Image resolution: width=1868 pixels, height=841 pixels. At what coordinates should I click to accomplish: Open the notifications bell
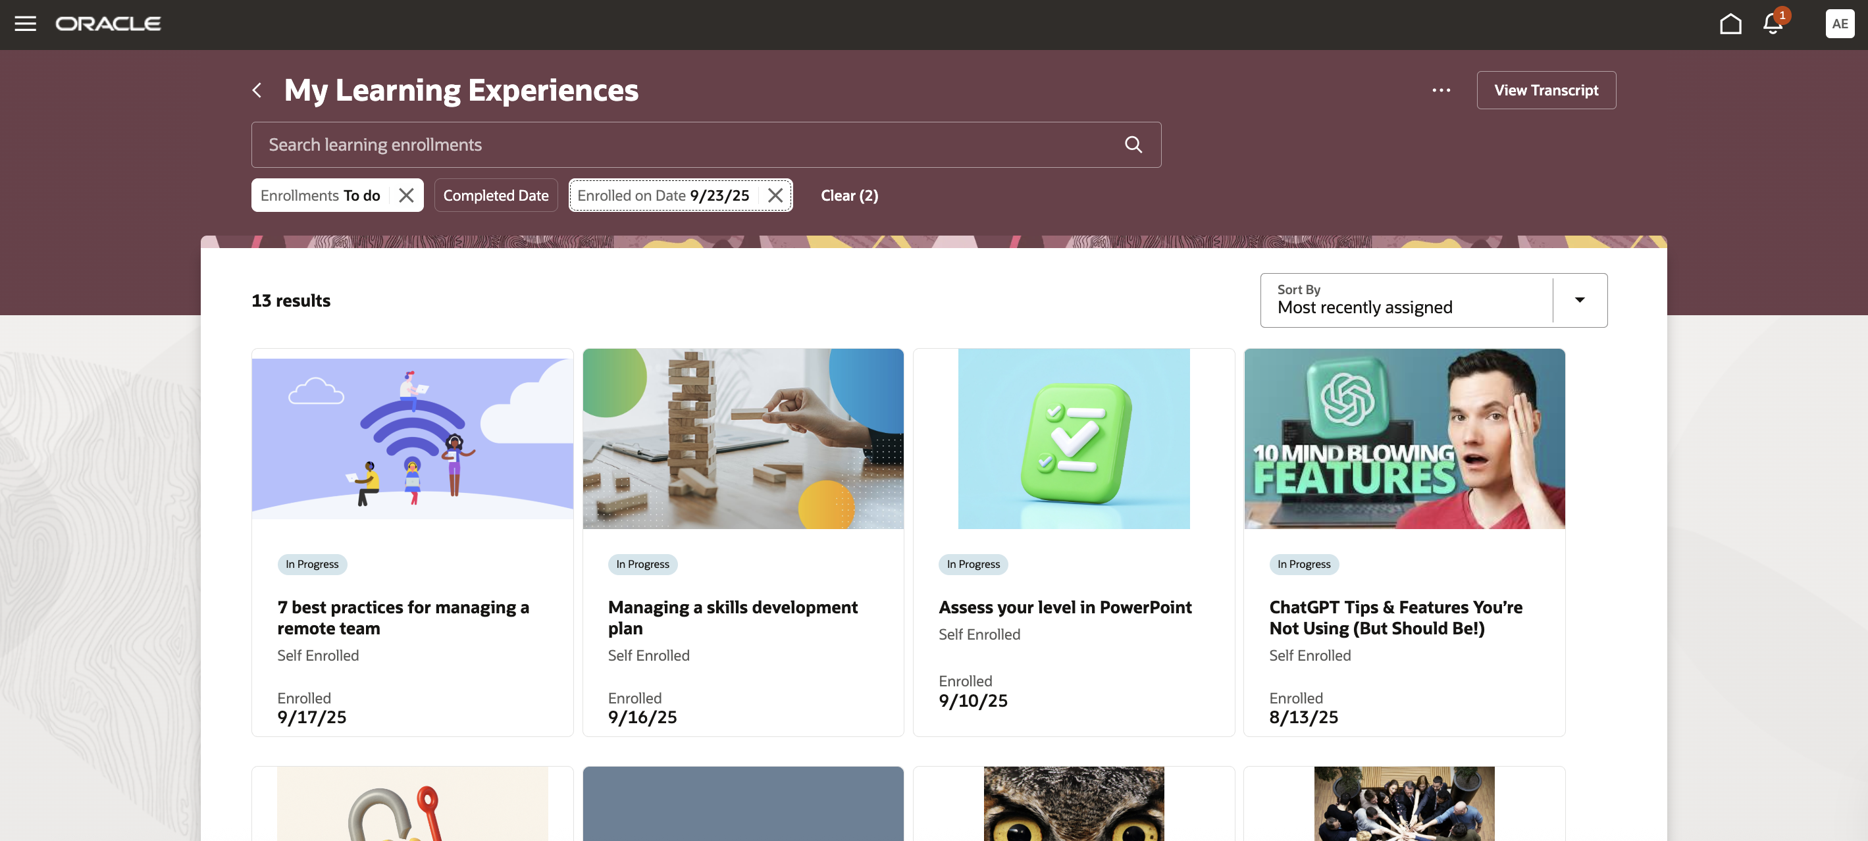pos(1773,24)
